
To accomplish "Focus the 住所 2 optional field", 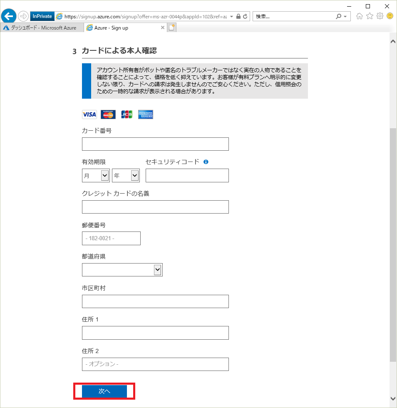I will point(155,364).
